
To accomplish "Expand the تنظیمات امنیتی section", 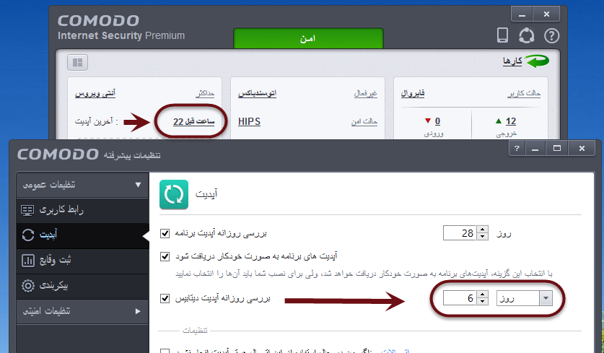I will pyautogui.click(x=82, y=311).
